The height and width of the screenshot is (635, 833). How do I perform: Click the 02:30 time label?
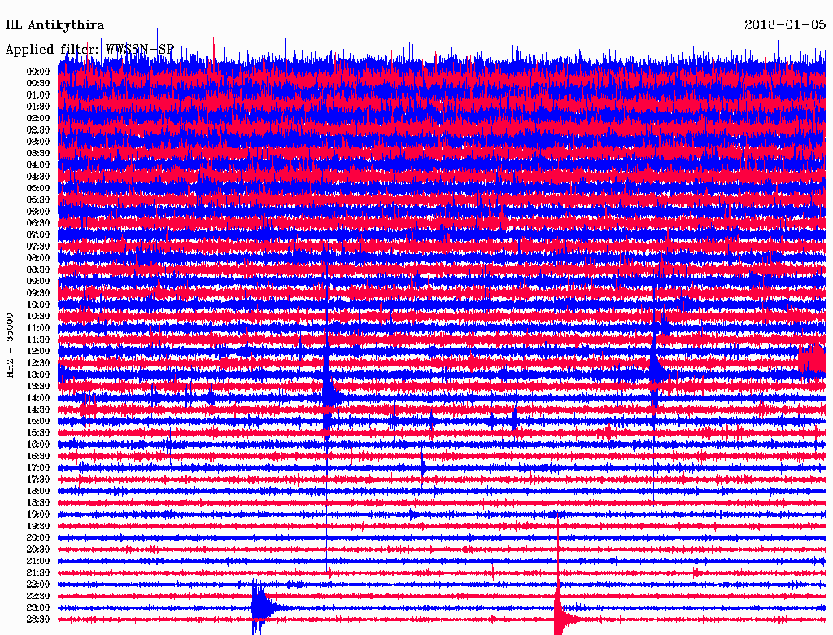tap(38, 129)
